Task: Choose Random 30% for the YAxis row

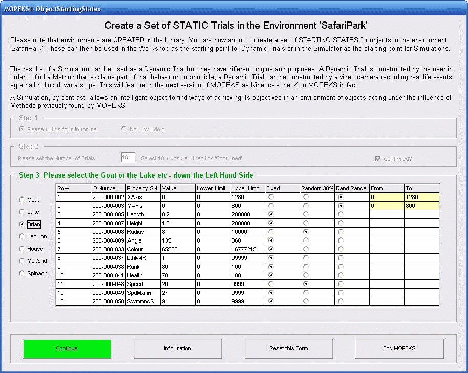Action: pyautogui.click(x=306, y=206)
